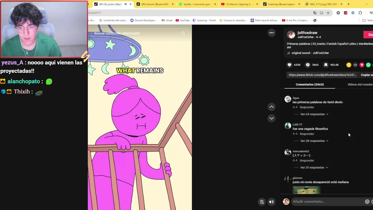
Task: Expand Ver 31 respuestas under marcaalexis2
Action: [314, 167]
